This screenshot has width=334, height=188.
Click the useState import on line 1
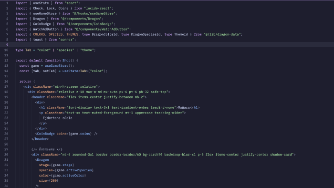[x=41, y=3]
